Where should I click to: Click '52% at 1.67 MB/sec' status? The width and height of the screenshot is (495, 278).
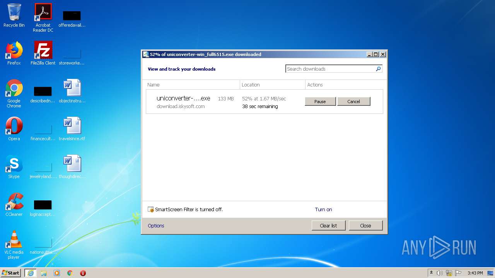coord(264,98)
